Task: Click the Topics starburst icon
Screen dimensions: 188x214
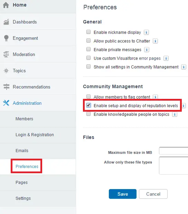Action: (6, 71)
